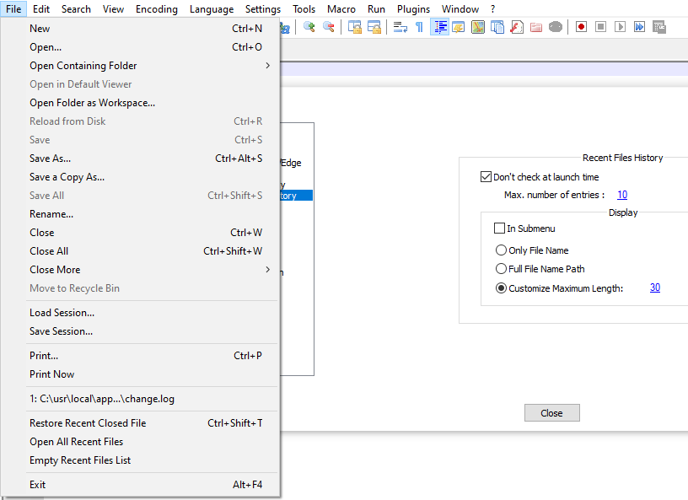Choose Load Session... menu entry
The width and height of the screenshot is (688, 500).
(140, 313)
